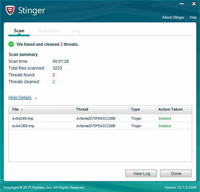Viewport: 200px width, 192px height.
Task: Switch to the Quarantine tab
Action: pyautogui.click(x=48, y=31)
